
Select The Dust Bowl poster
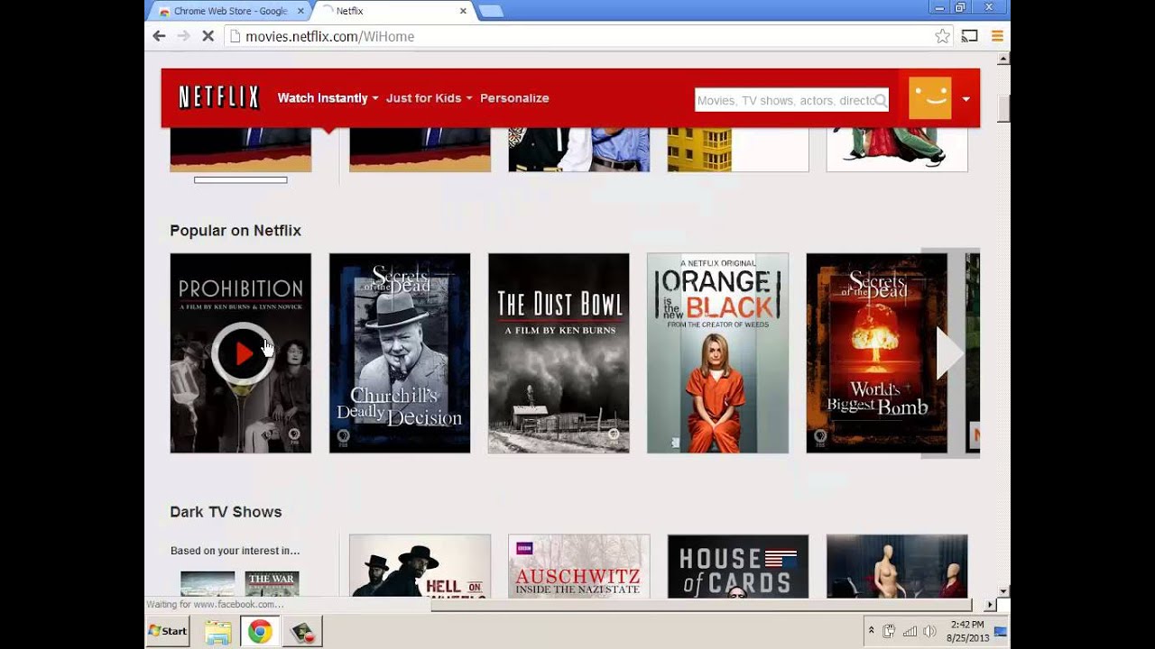point(559,353)
